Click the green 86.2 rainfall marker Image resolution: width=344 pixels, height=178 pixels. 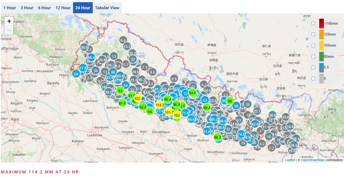click(217, 137)
